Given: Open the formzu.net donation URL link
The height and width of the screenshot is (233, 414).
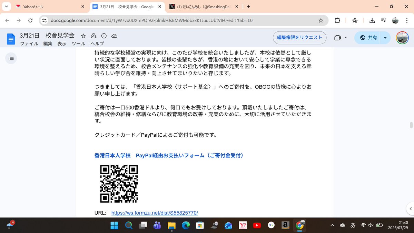Looking at the screenshot, I should (x=154, y=213).
